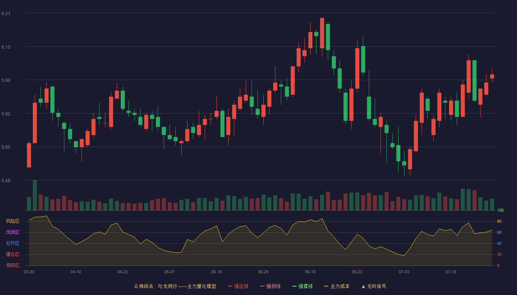Toggle the 强撑线 legend series
The image size is (517, 295).
(302, 286)
